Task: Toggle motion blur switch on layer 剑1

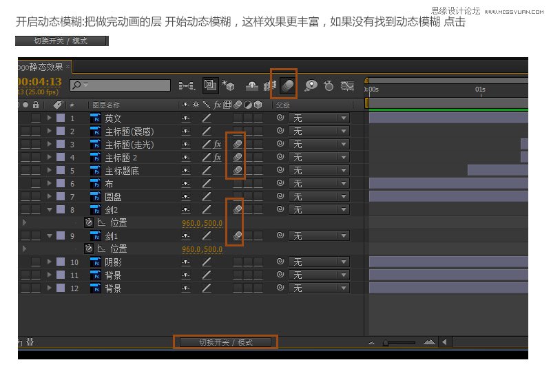Action: tap(238, 235)
